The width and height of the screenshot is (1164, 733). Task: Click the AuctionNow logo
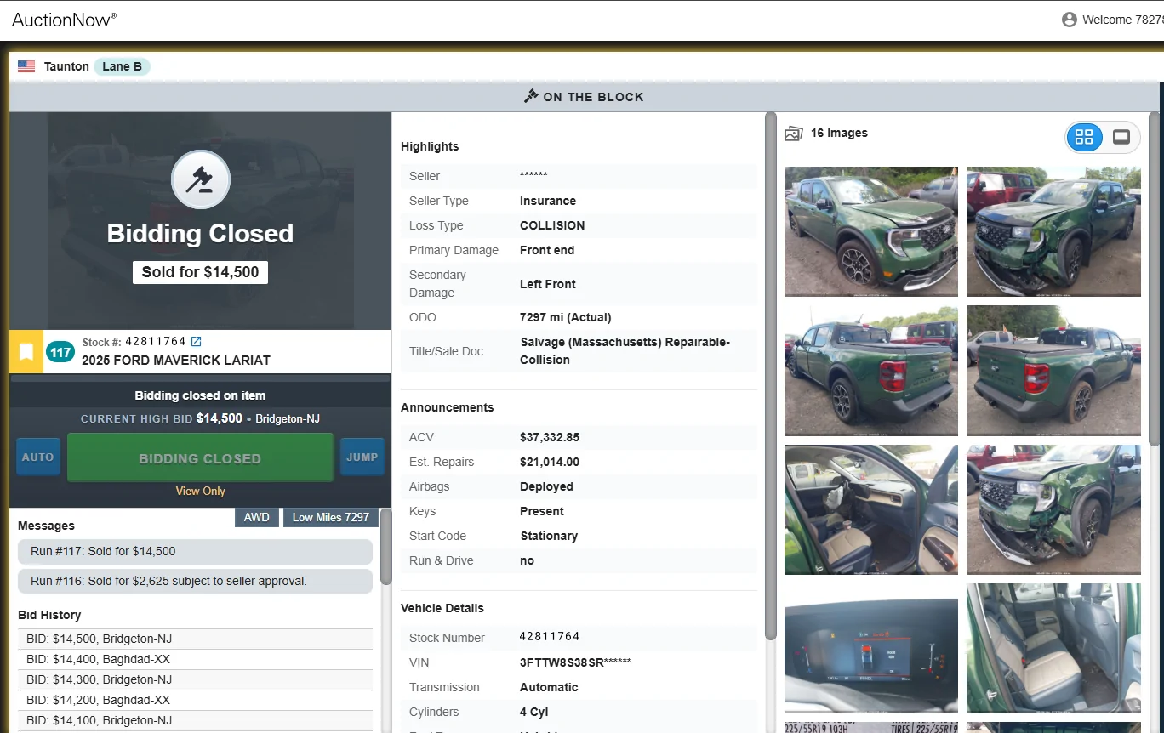pyautogui.click(x=65, y=20)
